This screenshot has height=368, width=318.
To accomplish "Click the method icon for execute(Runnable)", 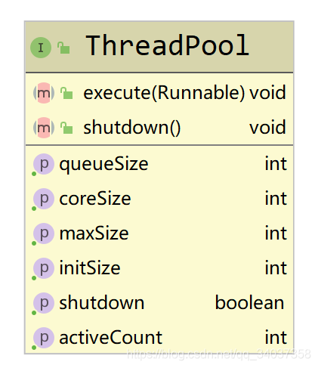I will 44,93.
